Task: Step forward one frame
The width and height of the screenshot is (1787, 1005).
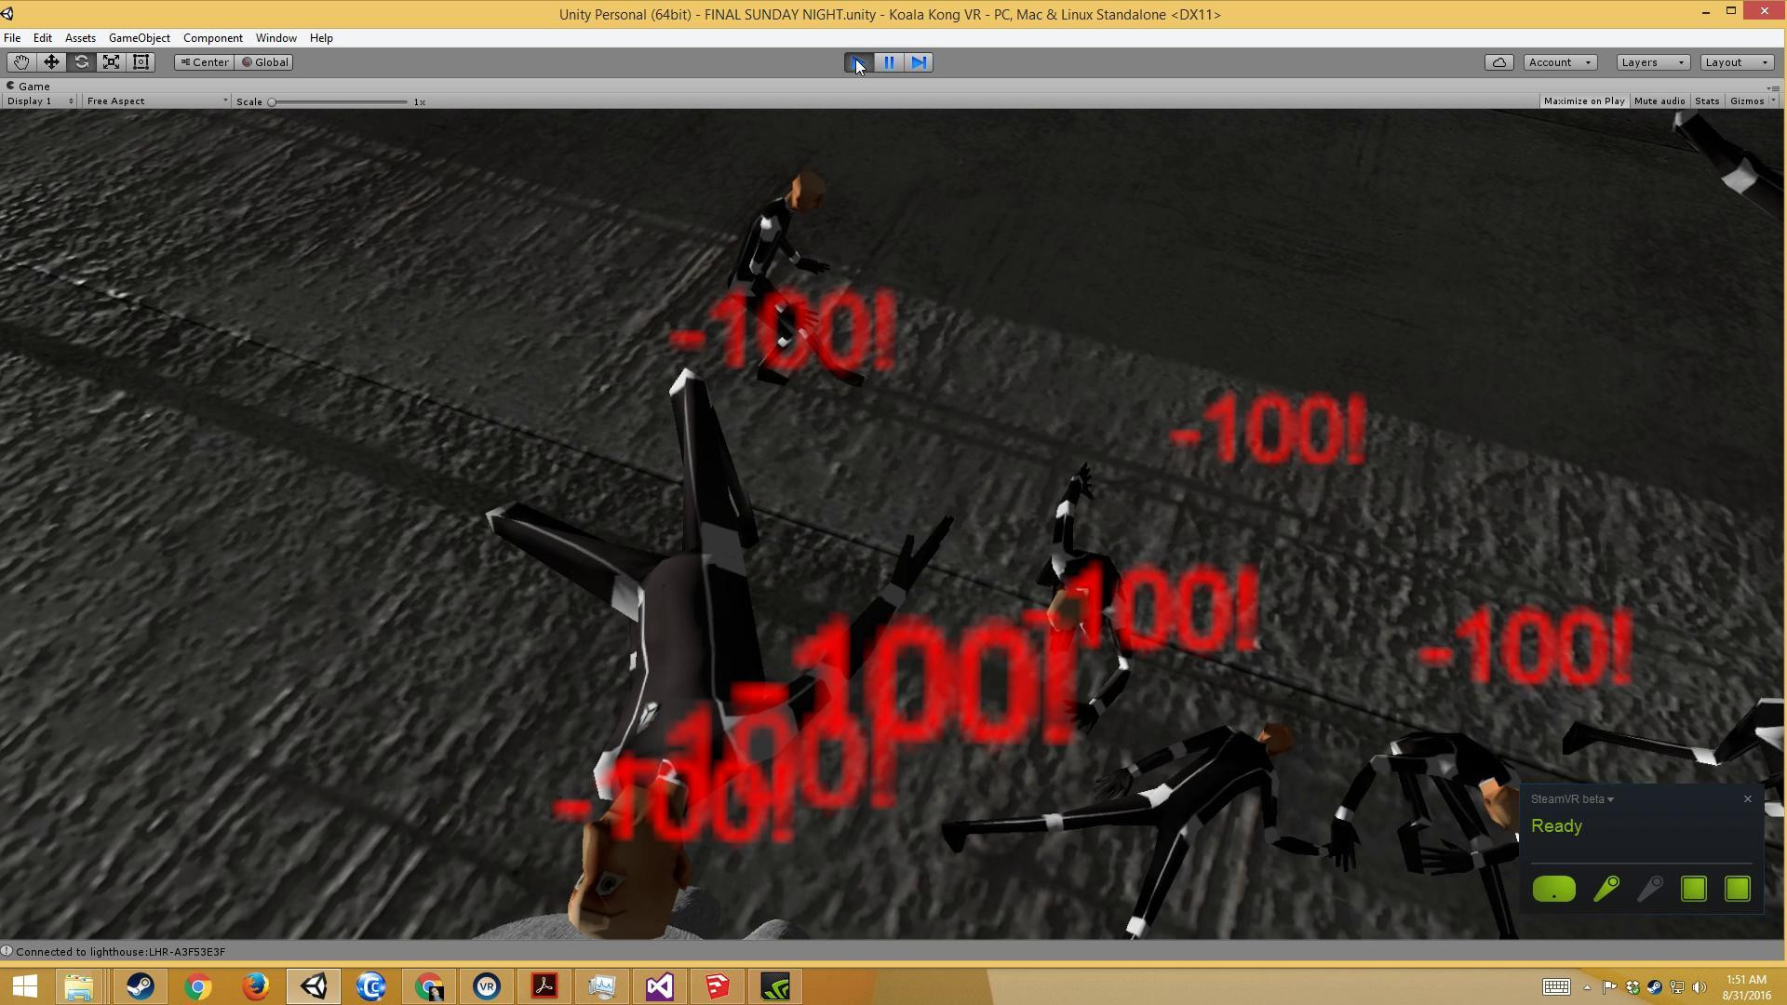Action: point(919,62)
